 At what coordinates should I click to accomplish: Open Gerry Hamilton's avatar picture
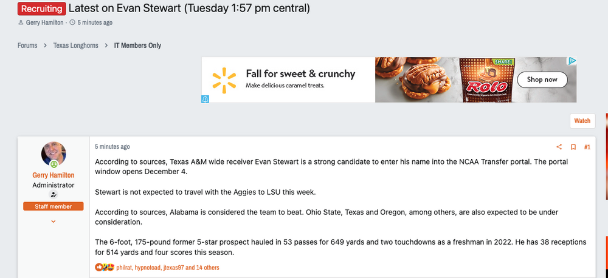54,154
